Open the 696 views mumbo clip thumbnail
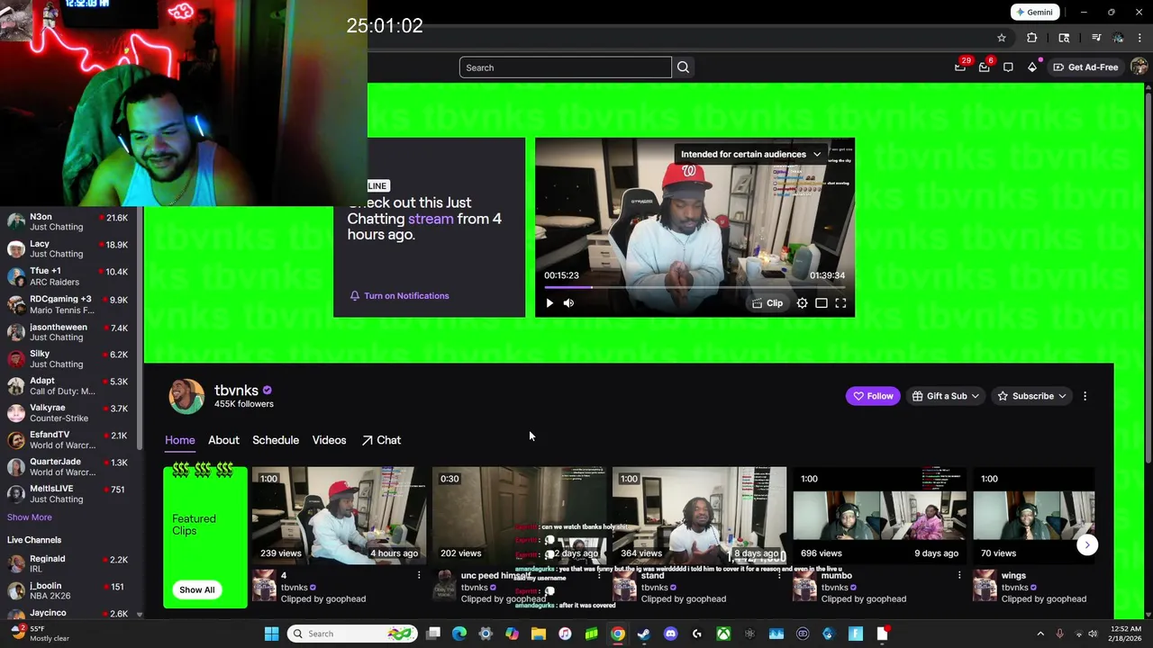Viewport: 1153px width, 648px height. coord(879,515)
